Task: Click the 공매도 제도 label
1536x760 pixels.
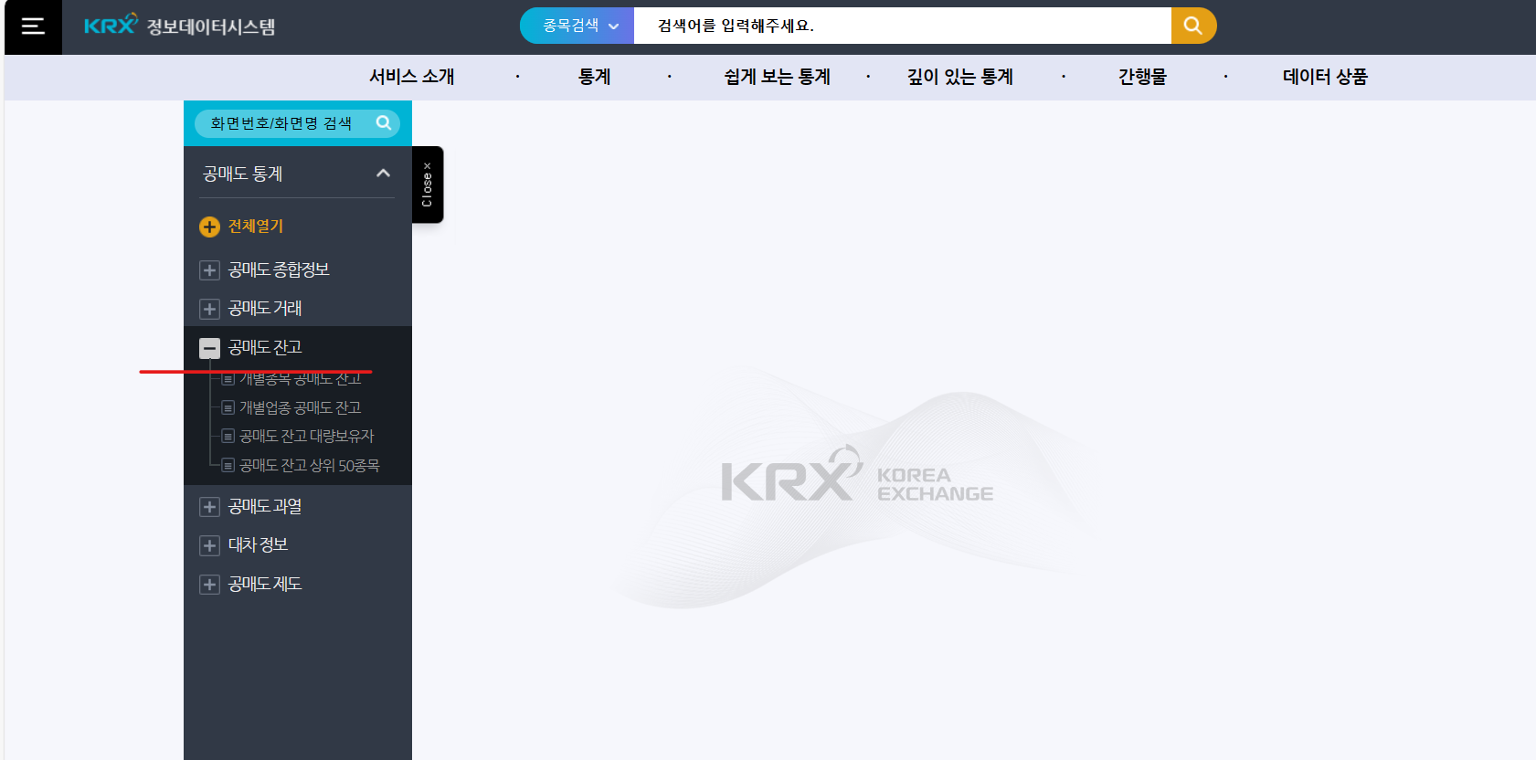Action: point(265,585)
